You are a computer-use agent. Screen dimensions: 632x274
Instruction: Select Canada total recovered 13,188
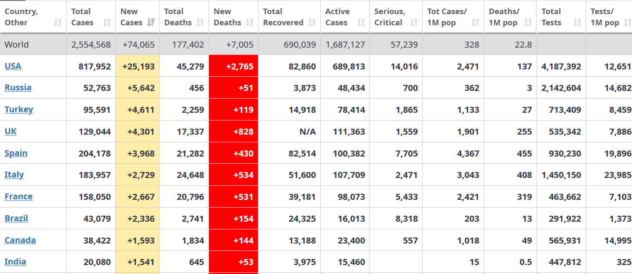pos(302,241)
